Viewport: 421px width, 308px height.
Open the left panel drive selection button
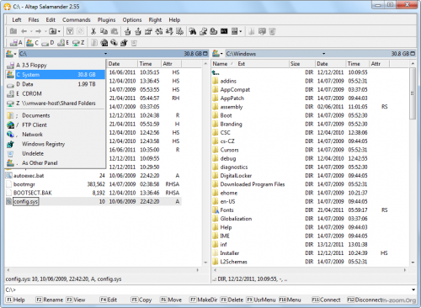coord(11,53)
